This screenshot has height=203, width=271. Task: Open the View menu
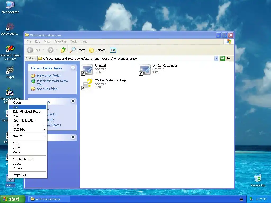pyautogui.click(x=47, y=41)
